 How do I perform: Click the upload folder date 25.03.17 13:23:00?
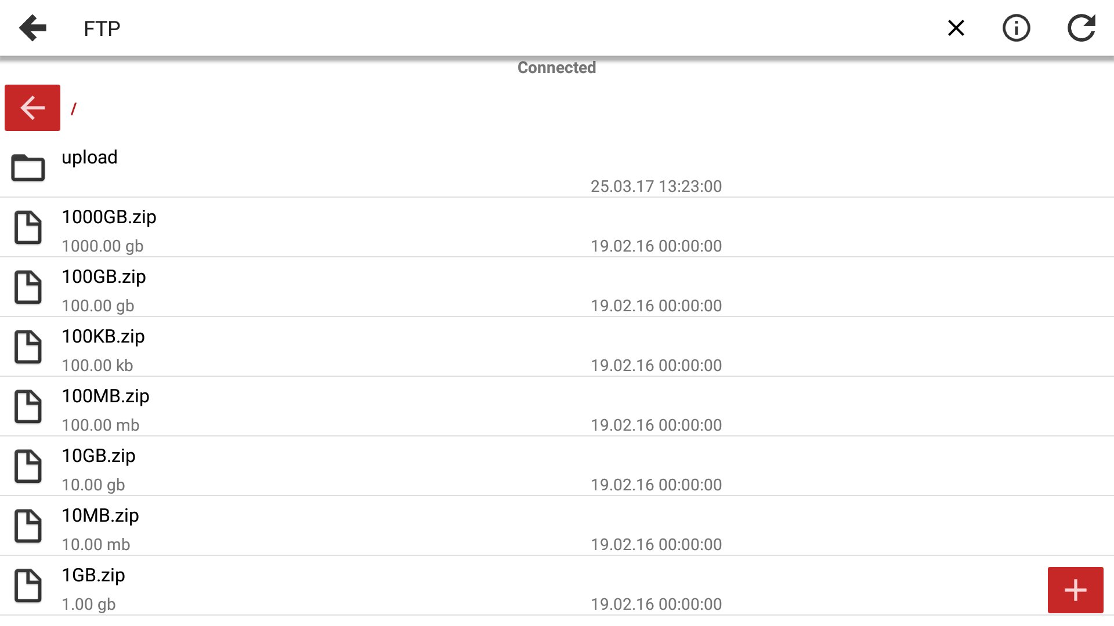click(656, 186)
